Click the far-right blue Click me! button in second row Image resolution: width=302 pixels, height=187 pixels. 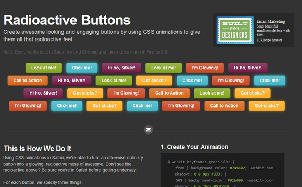(x=270, y=81)
